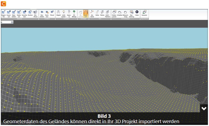Viewport: 209px width, 126px height.
Task: Expand the Lichtquelle dropdown arrow
Action: point(66,17)
